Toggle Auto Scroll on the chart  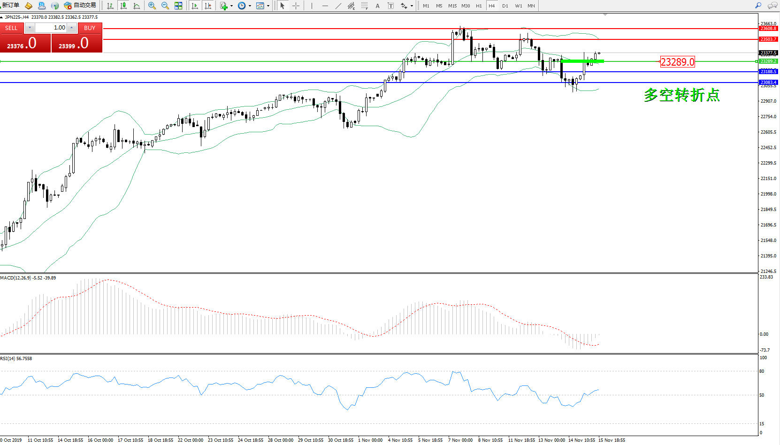pos(195,6)
